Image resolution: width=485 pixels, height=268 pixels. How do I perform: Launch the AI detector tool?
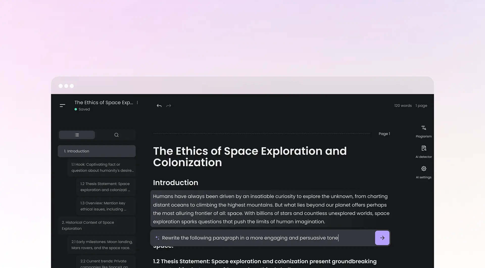[x=424, y=151]
